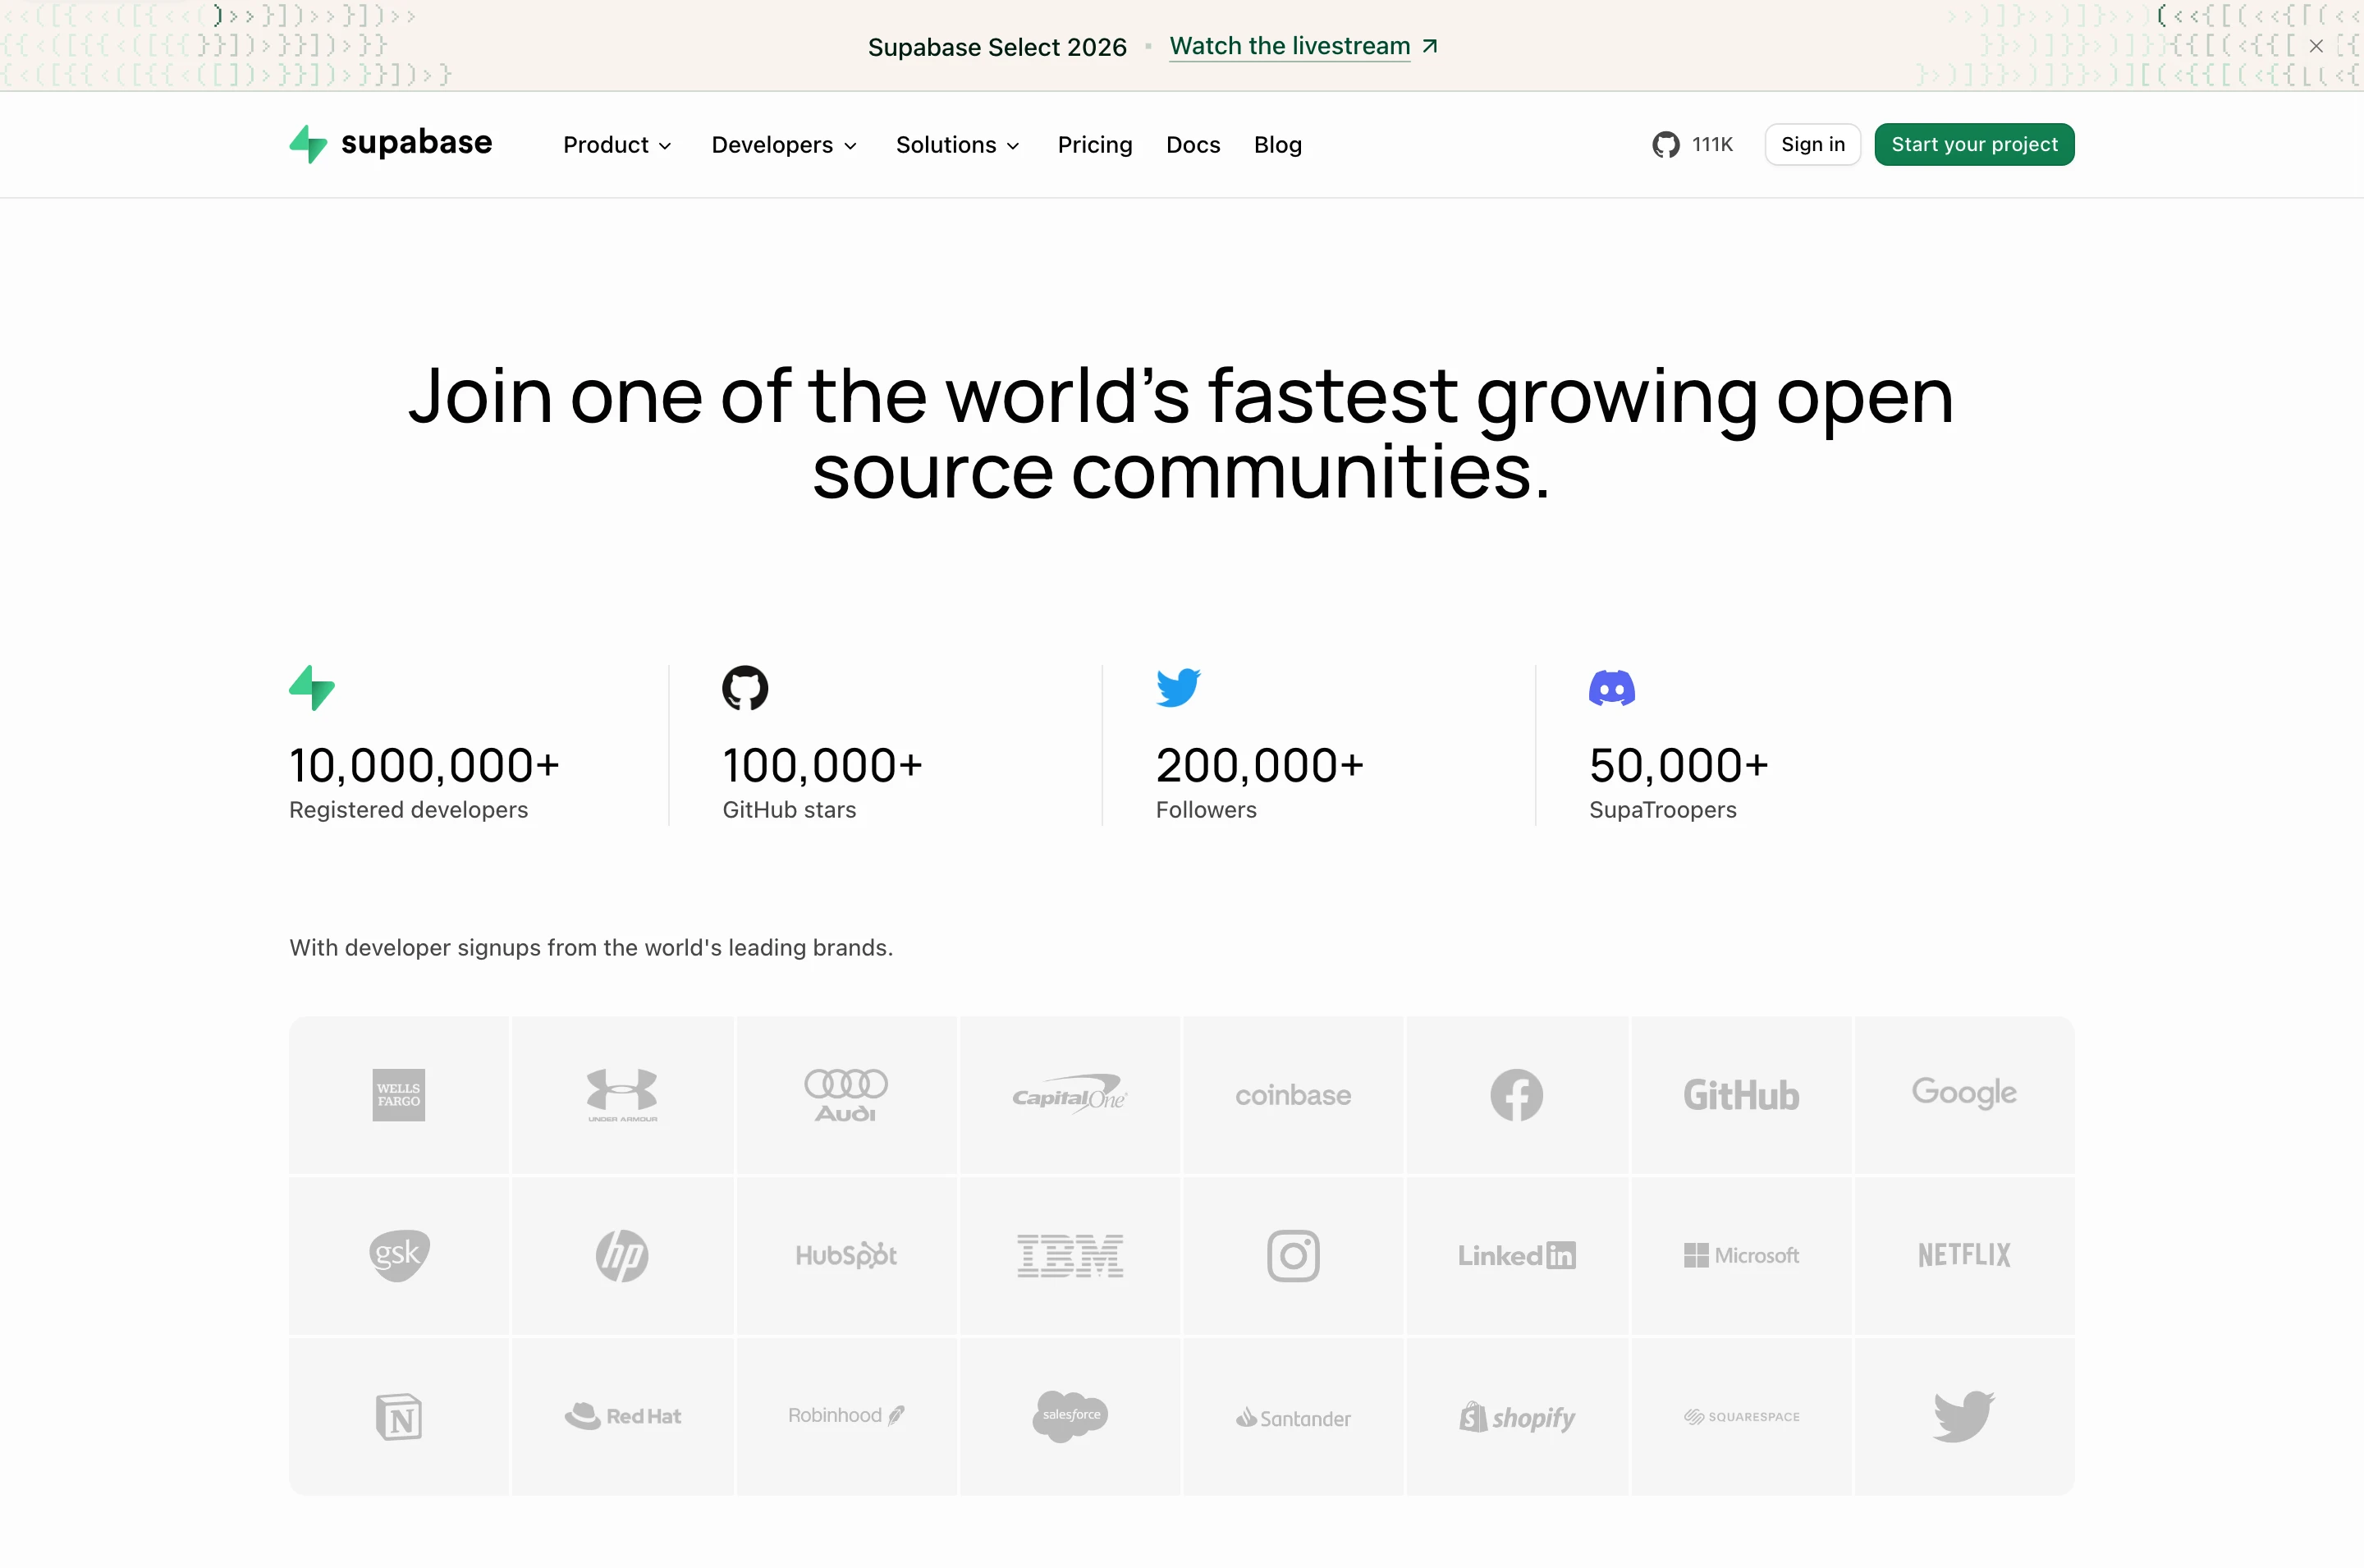
Task: Select the Capital One logo tile
Action: [x=1070, y=1094]
